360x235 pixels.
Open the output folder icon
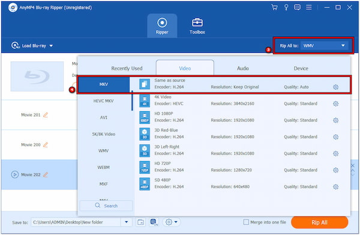click(x=140, y=222)
